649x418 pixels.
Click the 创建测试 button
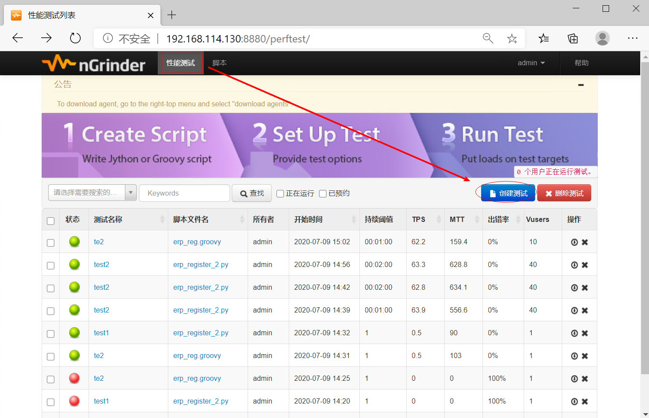tap(508, 193)
